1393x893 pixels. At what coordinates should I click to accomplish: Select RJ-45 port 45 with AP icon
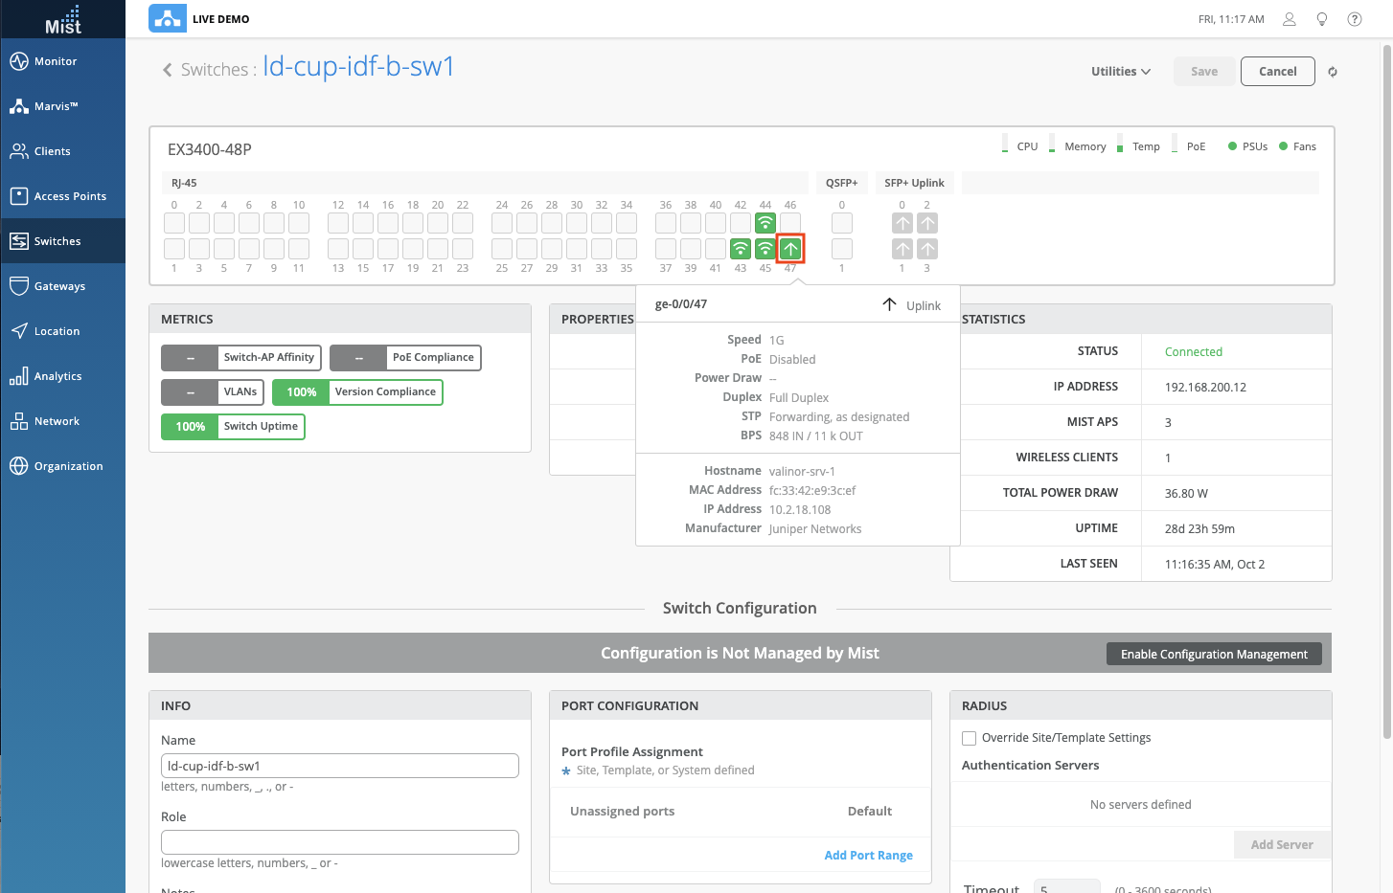765,249
